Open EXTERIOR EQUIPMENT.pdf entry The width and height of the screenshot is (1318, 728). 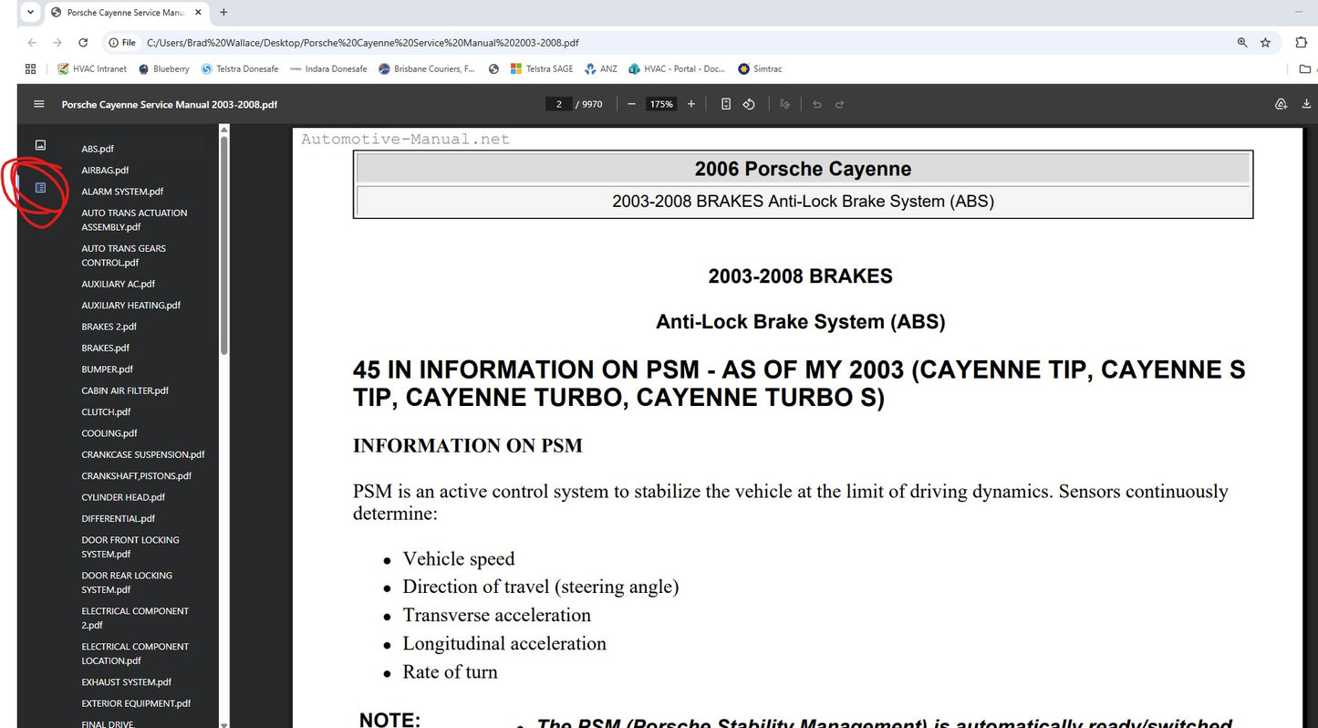(136, 703)
